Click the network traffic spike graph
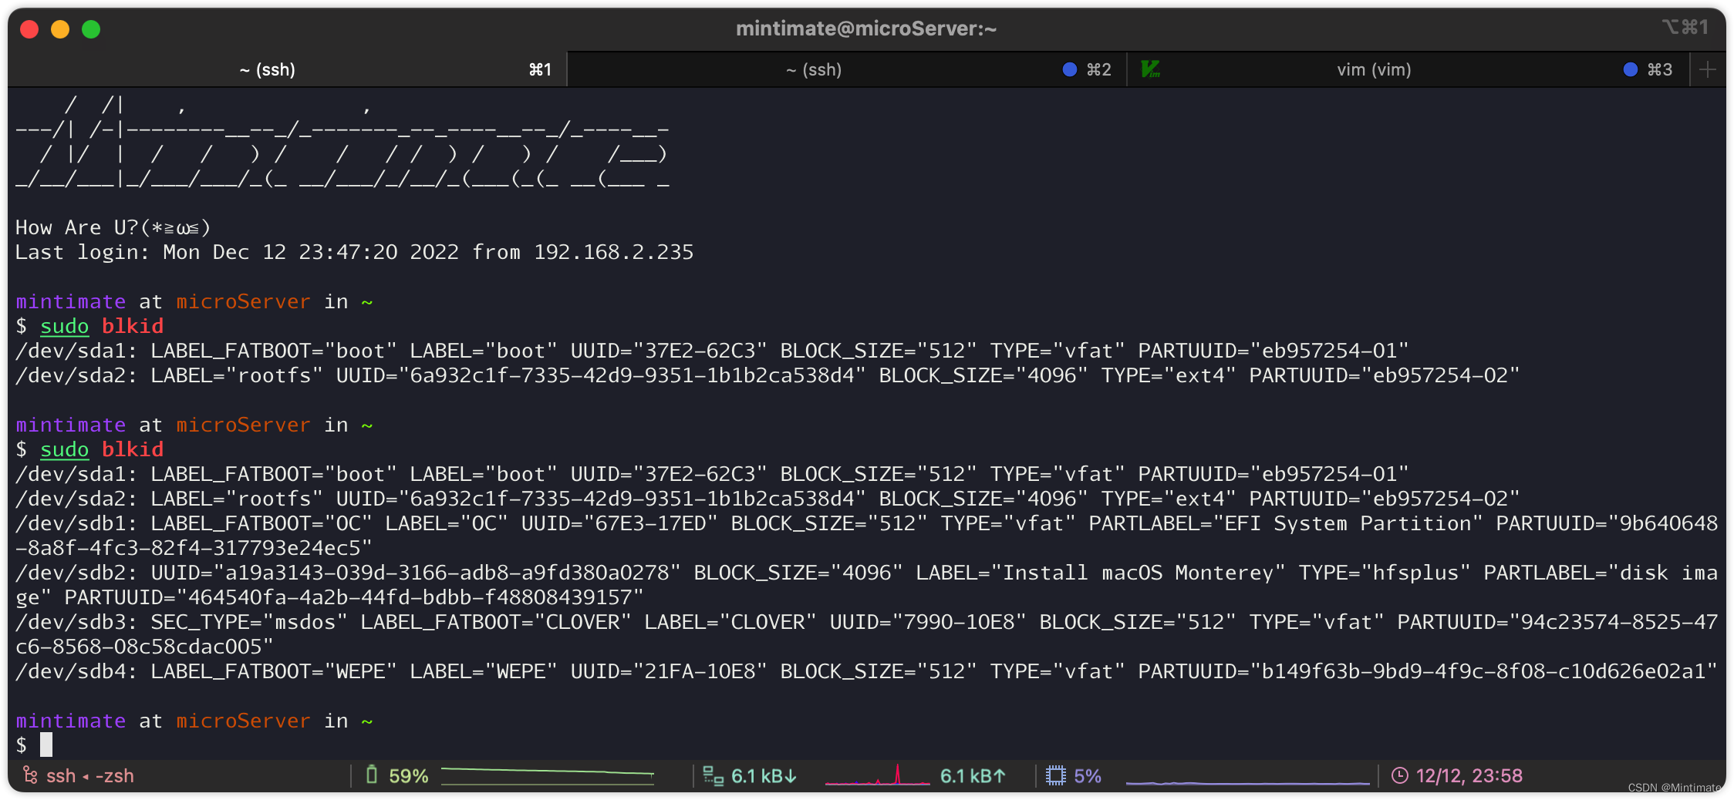The image size is (1734, 800). (x=877, y=775)
